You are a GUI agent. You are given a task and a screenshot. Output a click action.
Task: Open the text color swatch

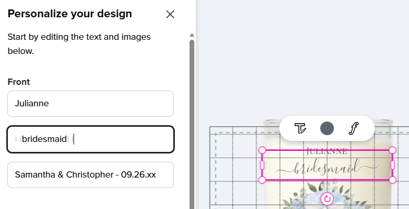[x=327, y=128]
